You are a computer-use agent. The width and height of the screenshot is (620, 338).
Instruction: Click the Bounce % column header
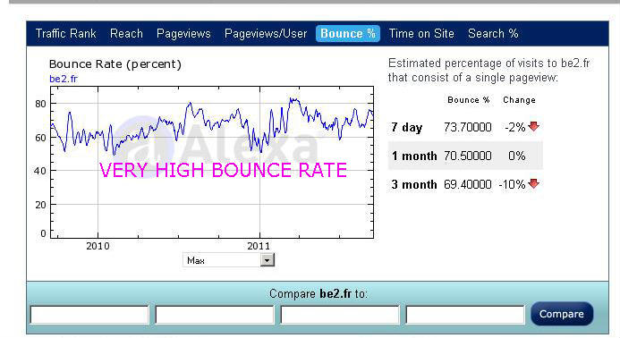(469, 100)
